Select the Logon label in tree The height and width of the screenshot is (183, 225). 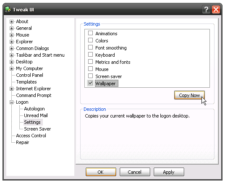22,102
